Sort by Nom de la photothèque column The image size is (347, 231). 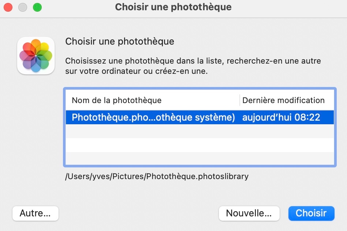pyautogui.click(x=116, y=100)
